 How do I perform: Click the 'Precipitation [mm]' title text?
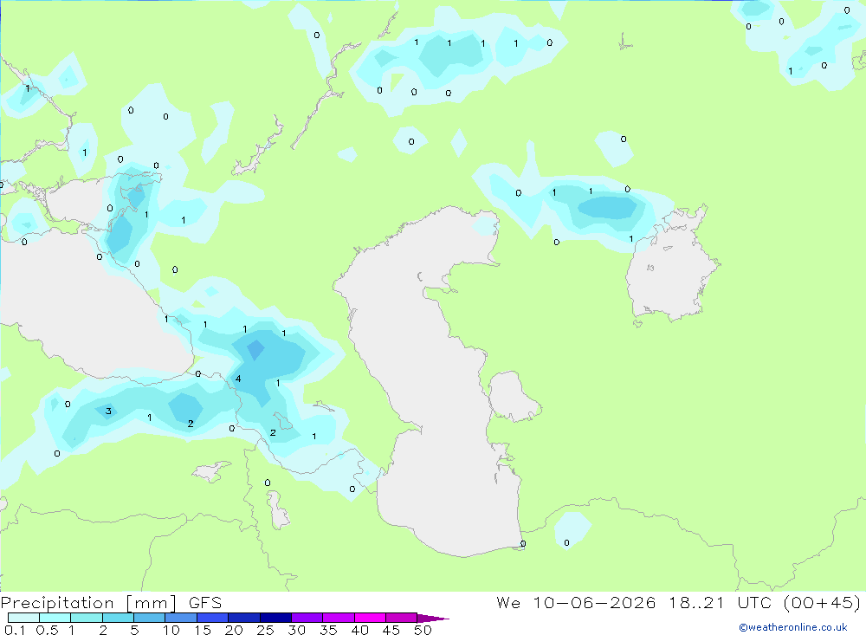(x=89, y=602)
